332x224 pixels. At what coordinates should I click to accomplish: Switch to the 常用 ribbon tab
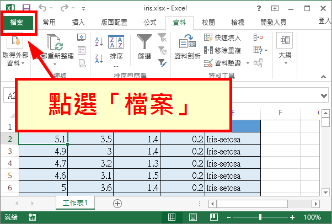(49, 22)
